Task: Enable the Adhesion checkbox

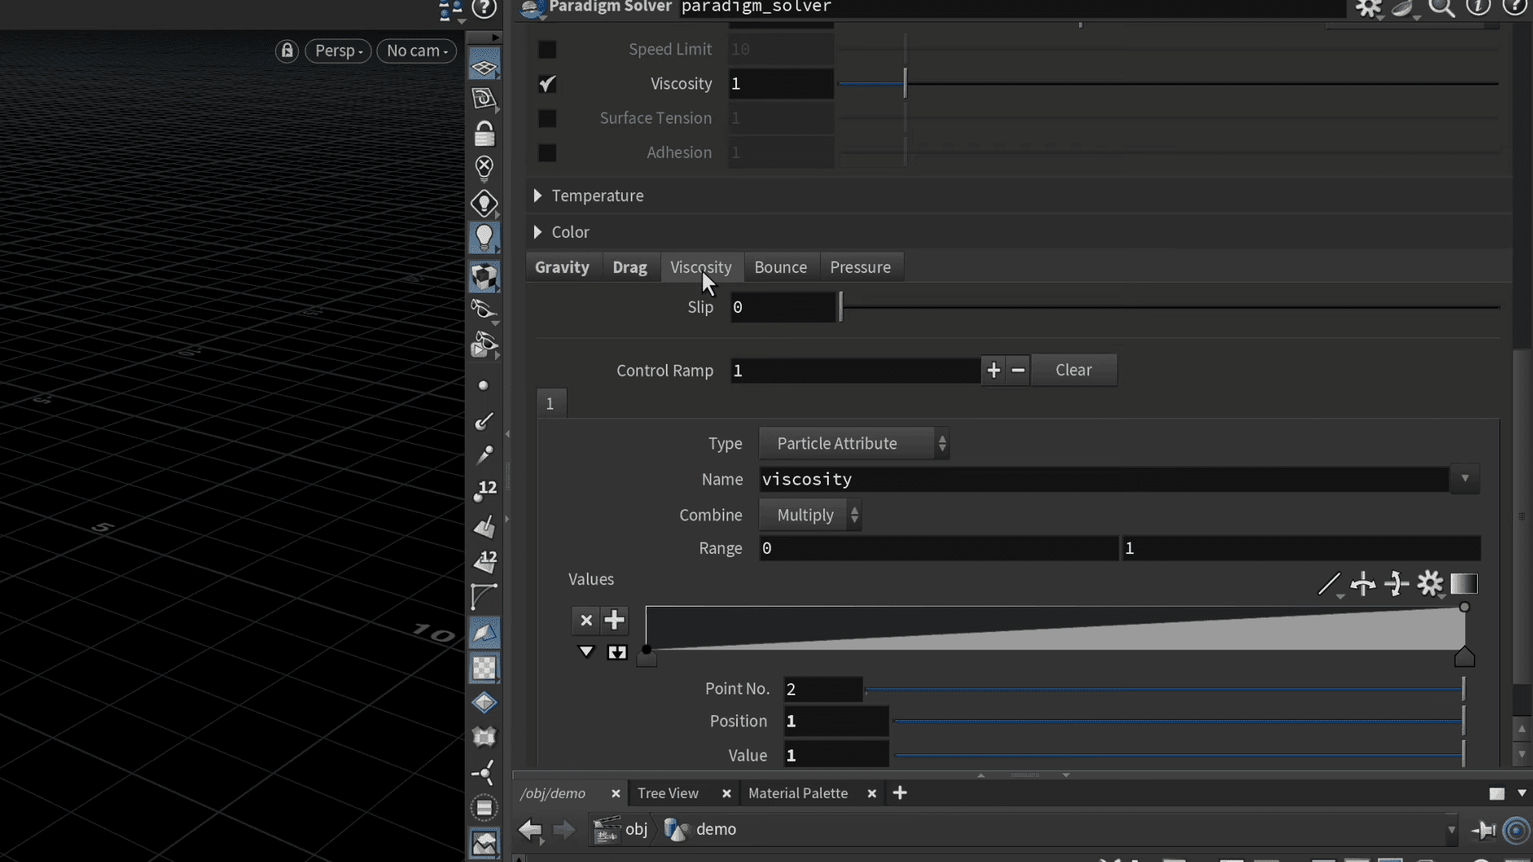Action: click(x=547, y=152)
